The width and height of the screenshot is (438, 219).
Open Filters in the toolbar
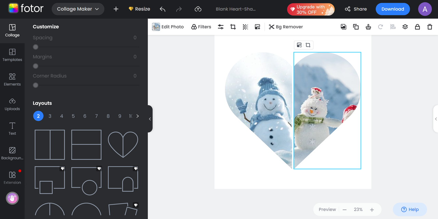tap(201, 27)
